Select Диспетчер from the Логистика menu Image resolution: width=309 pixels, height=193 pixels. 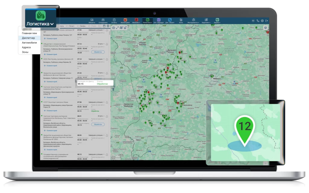coord(28,38)
